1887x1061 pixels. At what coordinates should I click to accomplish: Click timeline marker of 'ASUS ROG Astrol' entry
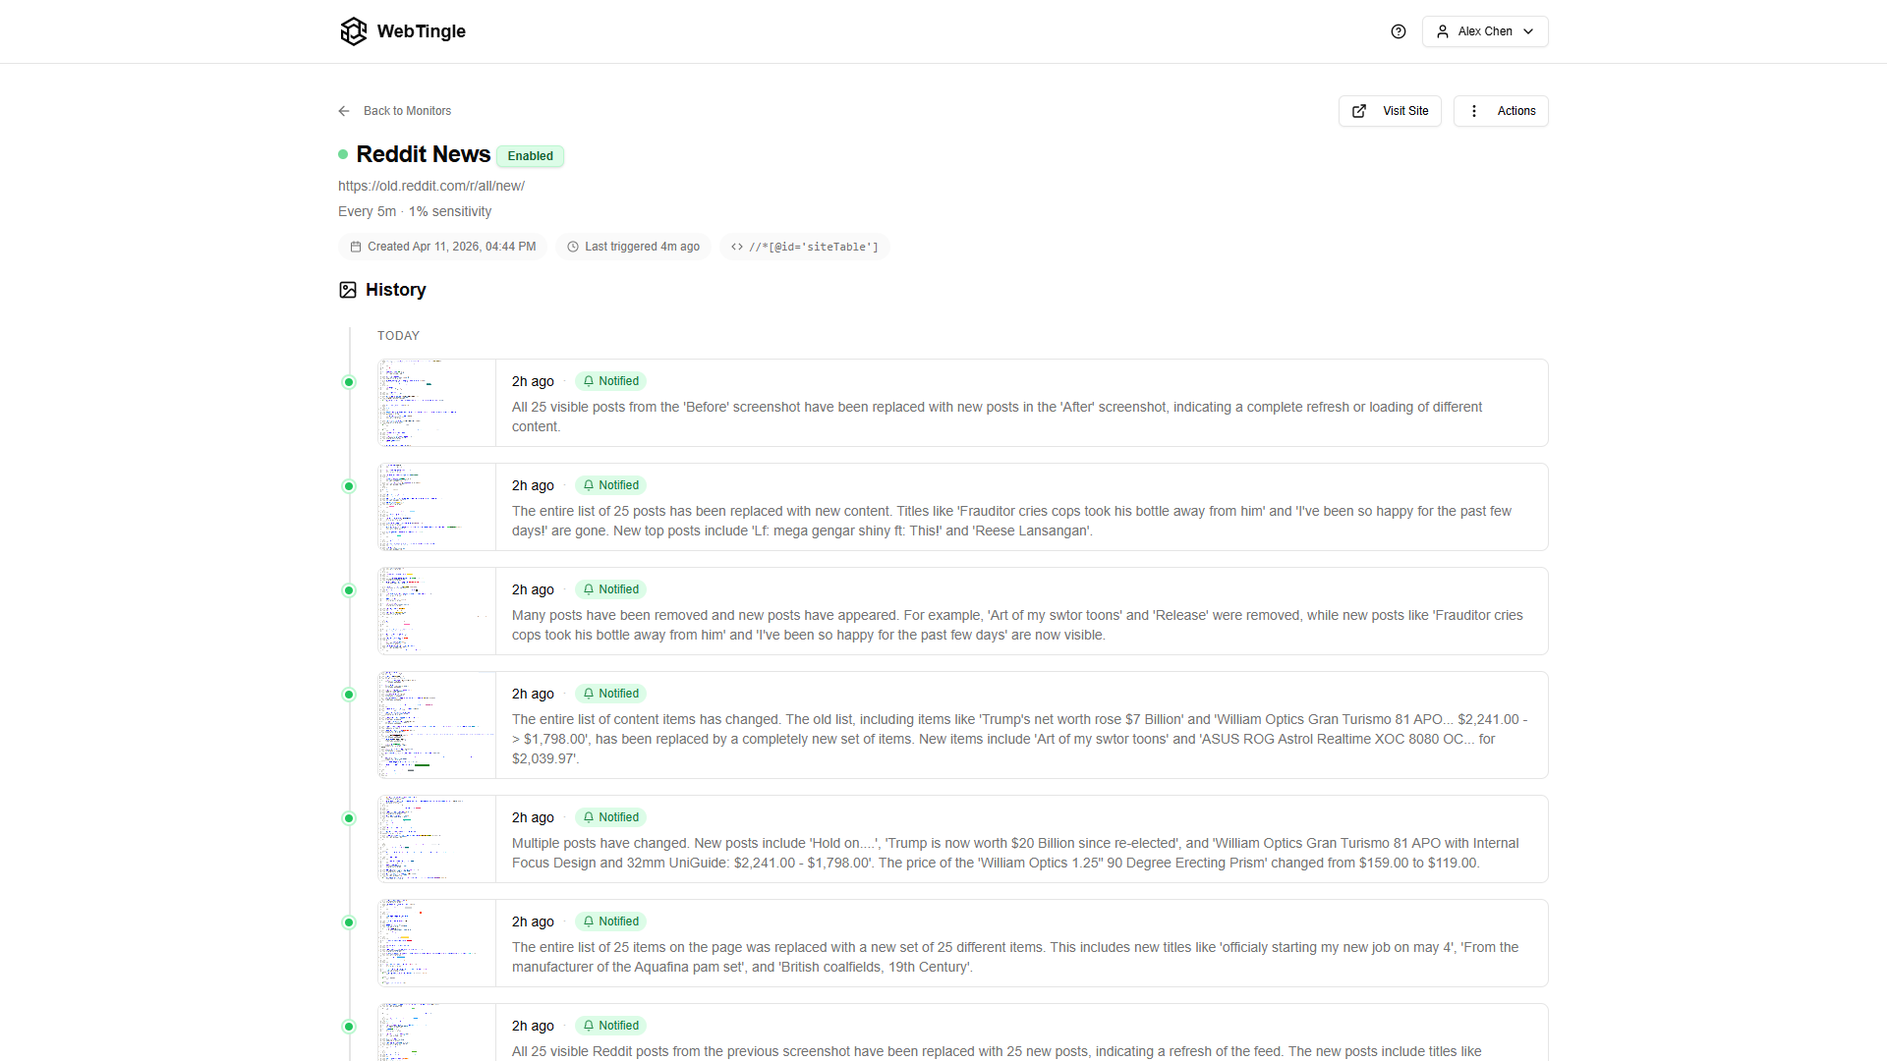(x=349, y=695)
